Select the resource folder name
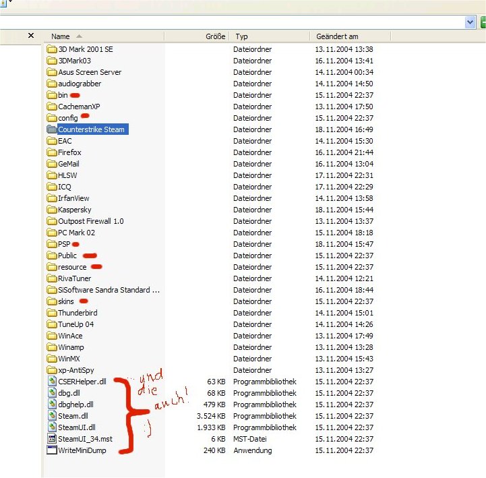 pyautogui.click(x=72, y=267)
